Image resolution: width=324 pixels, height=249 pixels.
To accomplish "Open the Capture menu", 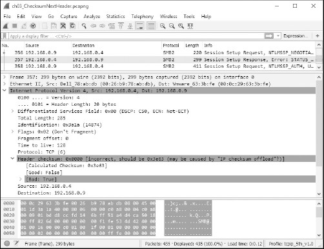I will [69, 16].
